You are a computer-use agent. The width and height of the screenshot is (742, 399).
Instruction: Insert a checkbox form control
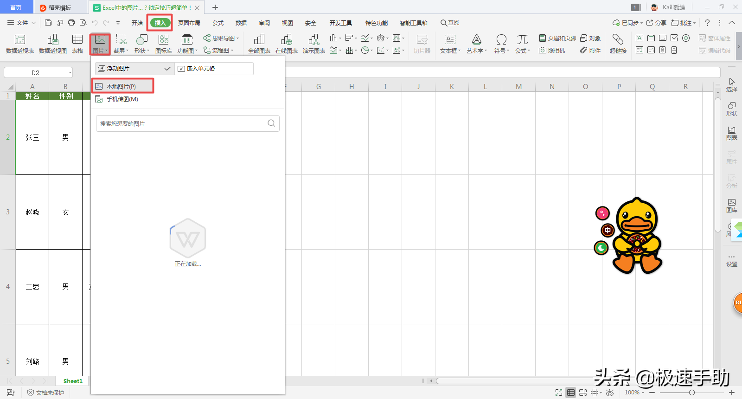coord(674,38)
